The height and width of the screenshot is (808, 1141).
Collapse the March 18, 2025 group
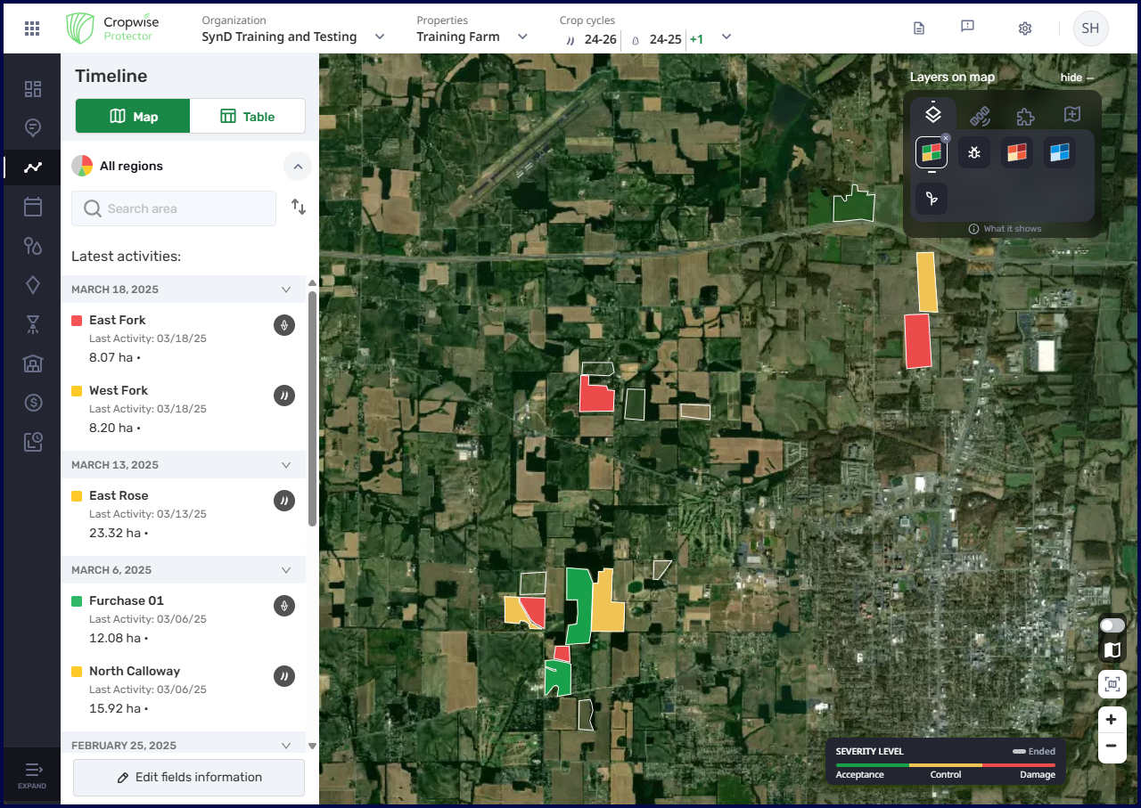tap(286, 290)
